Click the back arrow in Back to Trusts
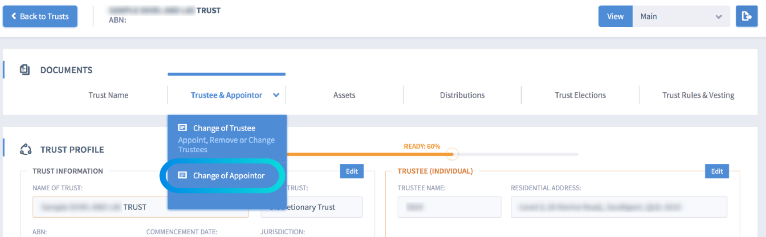 (x=14, y=16)
